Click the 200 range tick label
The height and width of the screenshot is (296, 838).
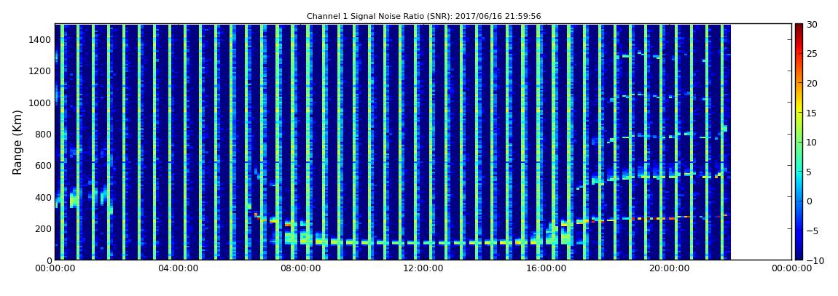[43, 229]
